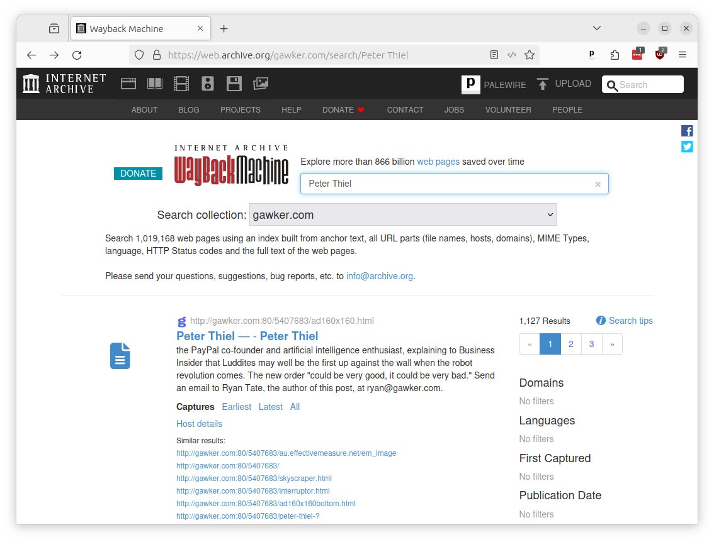View All captures
Screen dimensions: 714x542
tap(295, 406)
